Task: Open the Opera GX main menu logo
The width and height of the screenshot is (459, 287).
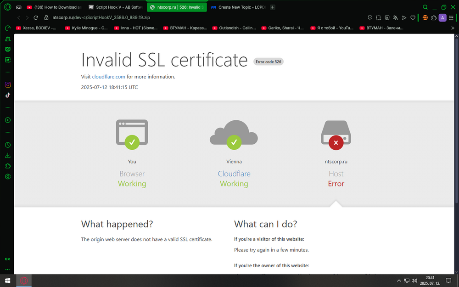Action: 8,7
